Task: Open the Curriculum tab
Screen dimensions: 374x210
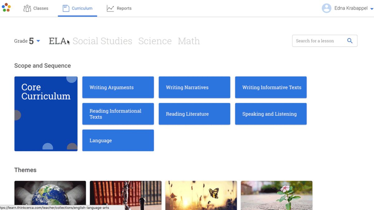Action: pyautogui.click(x=77, y=8)
